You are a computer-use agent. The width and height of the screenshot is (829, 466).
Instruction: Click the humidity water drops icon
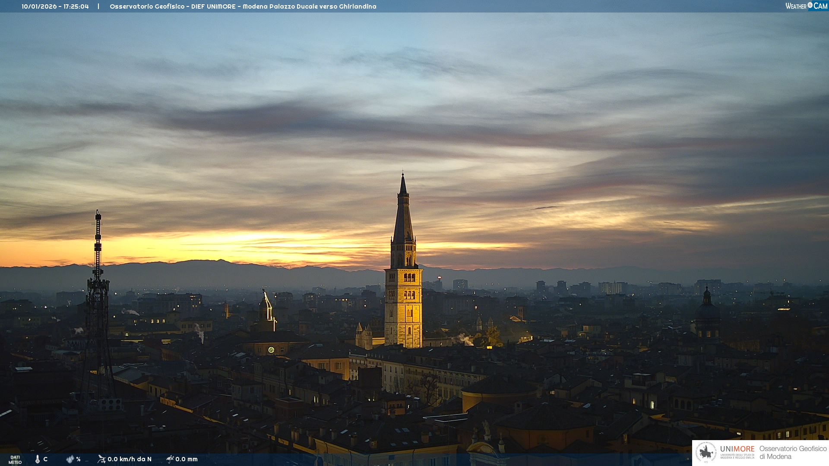coord(70,459)
